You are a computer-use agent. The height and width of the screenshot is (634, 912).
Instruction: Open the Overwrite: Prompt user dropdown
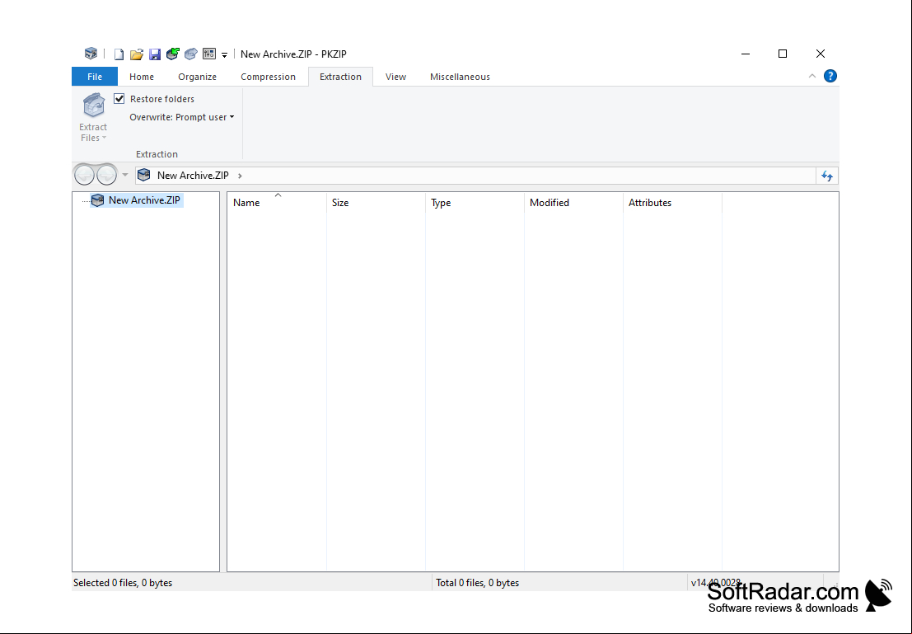[182, 117]
